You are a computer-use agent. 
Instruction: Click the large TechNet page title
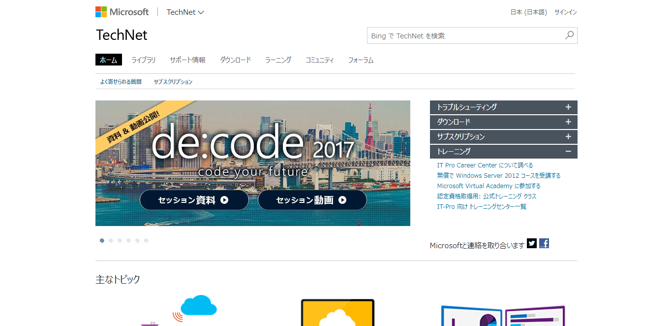click(122, 35)
